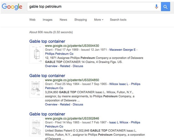
Task: Click URL www.google.co.jp/patents/US3204850
Action: pos(72,80)
